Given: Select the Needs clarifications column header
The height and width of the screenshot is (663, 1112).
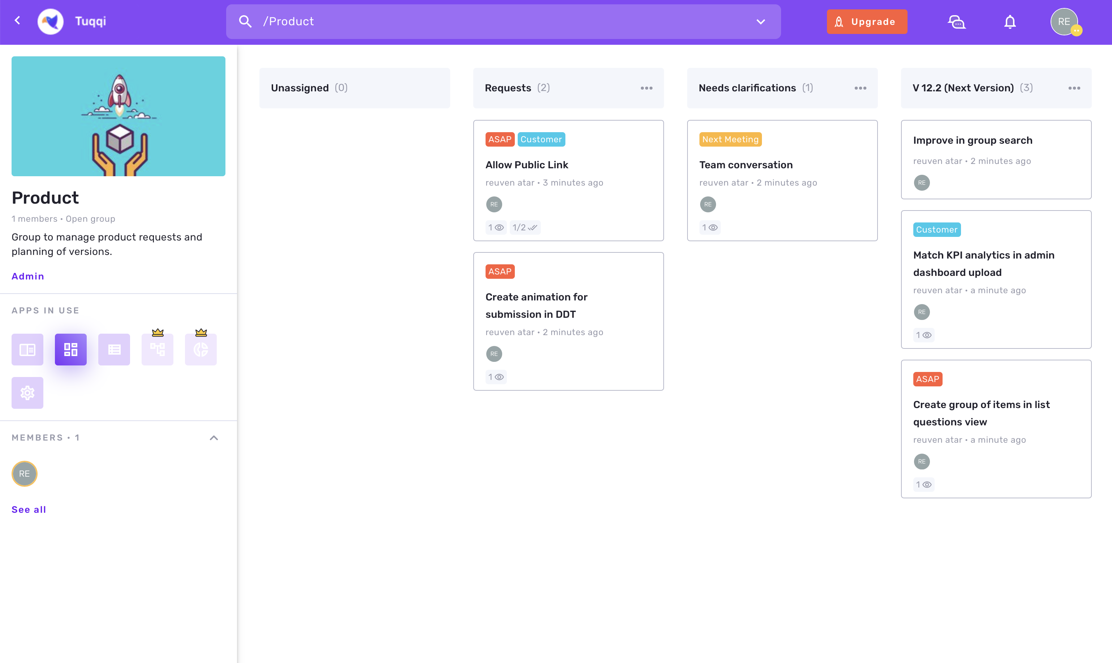Looking at the screenshot, I should [x=782, y=88].
